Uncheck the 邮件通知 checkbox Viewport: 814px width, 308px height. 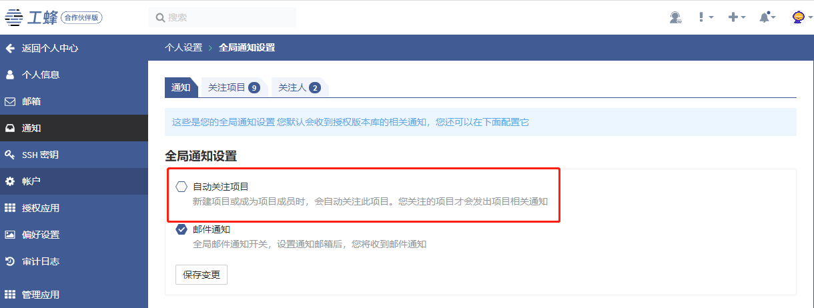181,229
